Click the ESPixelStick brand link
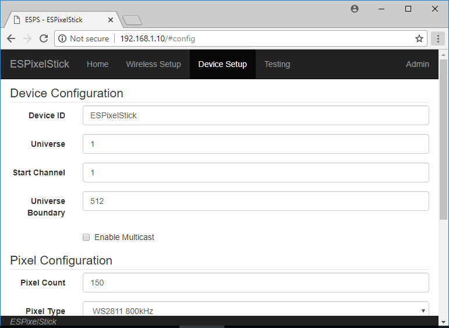The width and height of the screenshot is (449, 328). pos(40,64)
